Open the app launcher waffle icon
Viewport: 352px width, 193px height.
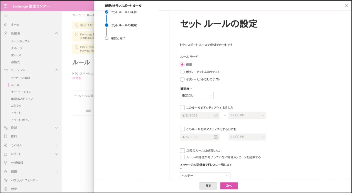tap(6, 6)
